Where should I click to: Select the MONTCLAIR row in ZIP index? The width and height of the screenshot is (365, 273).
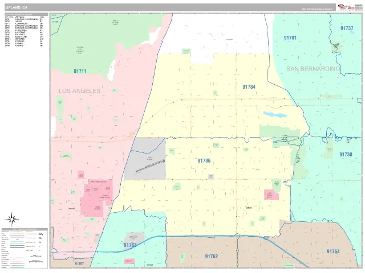coord(24,36)
